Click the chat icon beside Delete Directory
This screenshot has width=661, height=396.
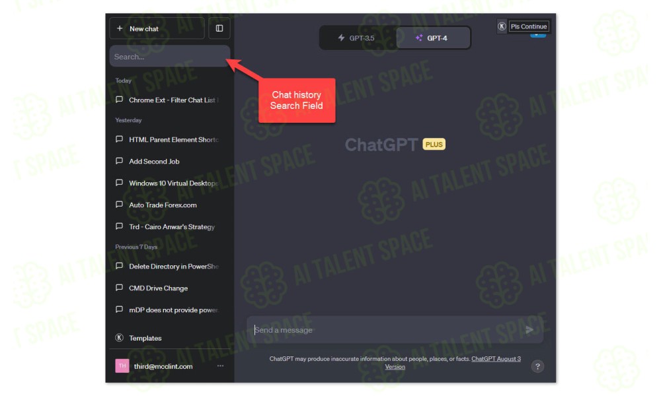pos(119,266)
